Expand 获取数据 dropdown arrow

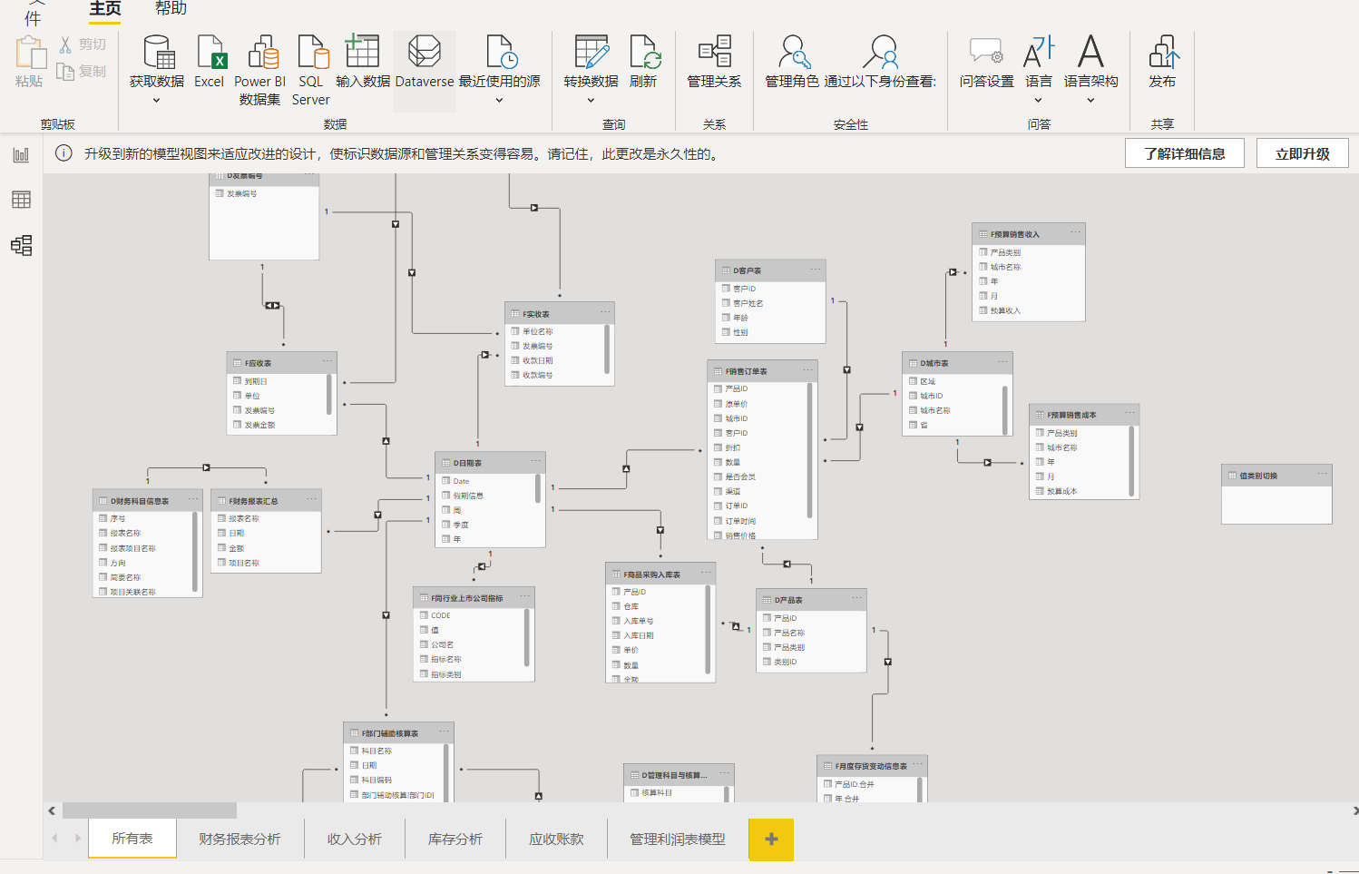click(156, 101)
